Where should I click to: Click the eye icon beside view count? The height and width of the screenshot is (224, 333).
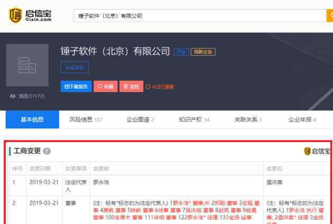point(13,96)
